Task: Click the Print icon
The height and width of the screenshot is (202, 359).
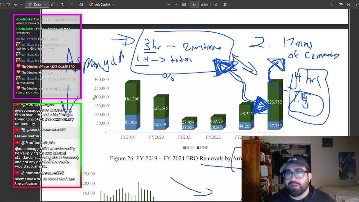Action: pos(341,4)
